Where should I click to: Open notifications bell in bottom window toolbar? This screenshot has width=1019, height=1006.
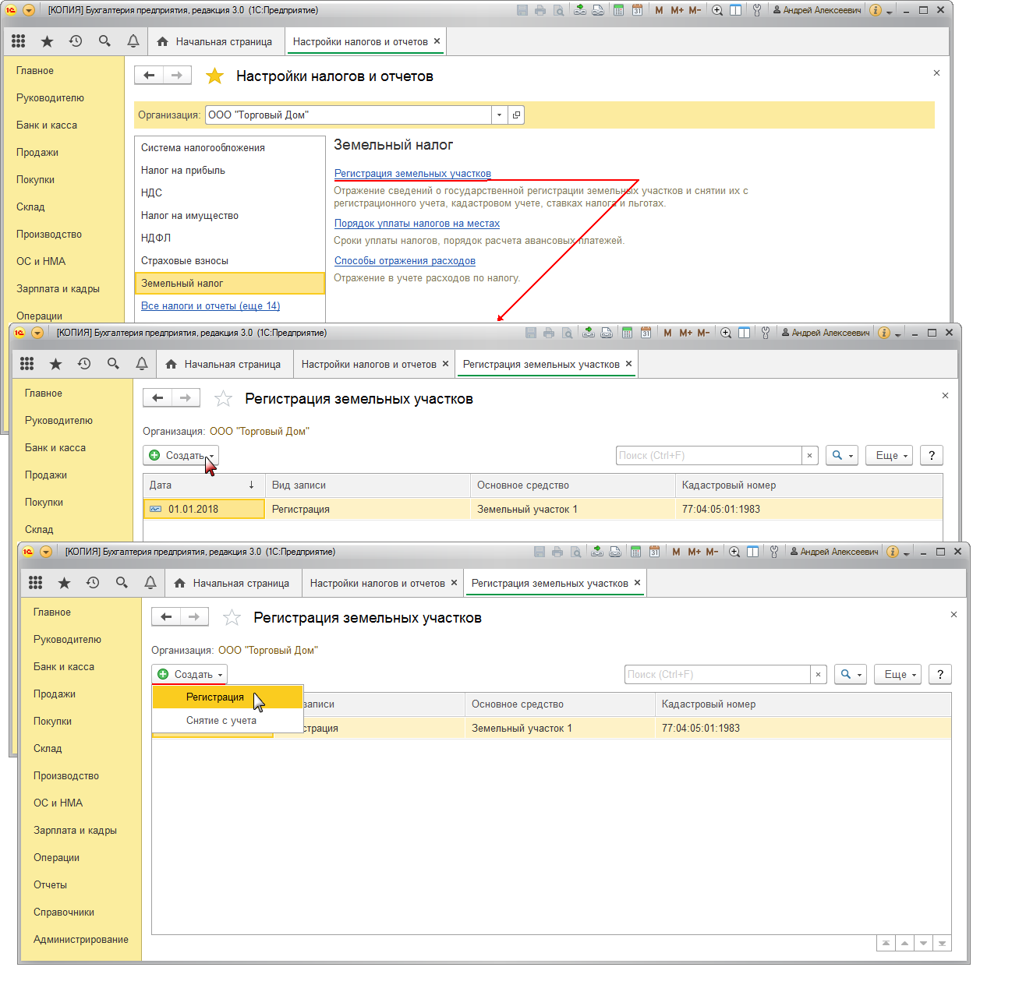tap(150, 583)
